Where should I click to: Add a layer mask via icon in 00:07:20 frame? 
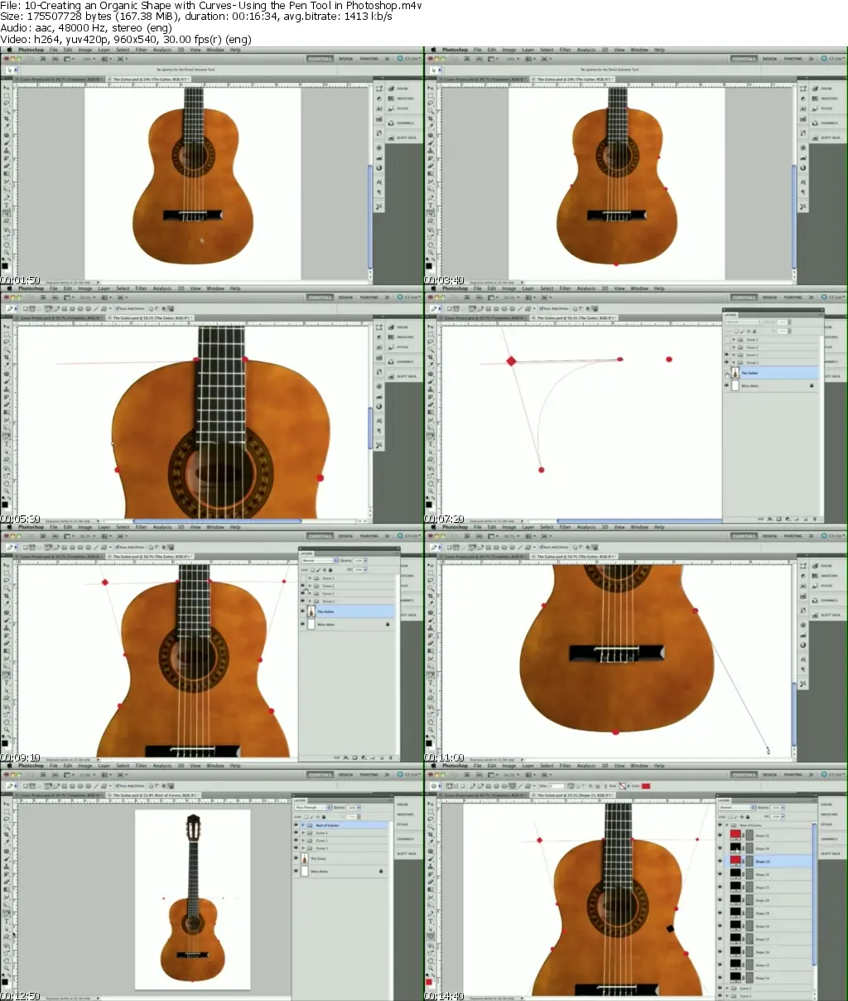778,519
